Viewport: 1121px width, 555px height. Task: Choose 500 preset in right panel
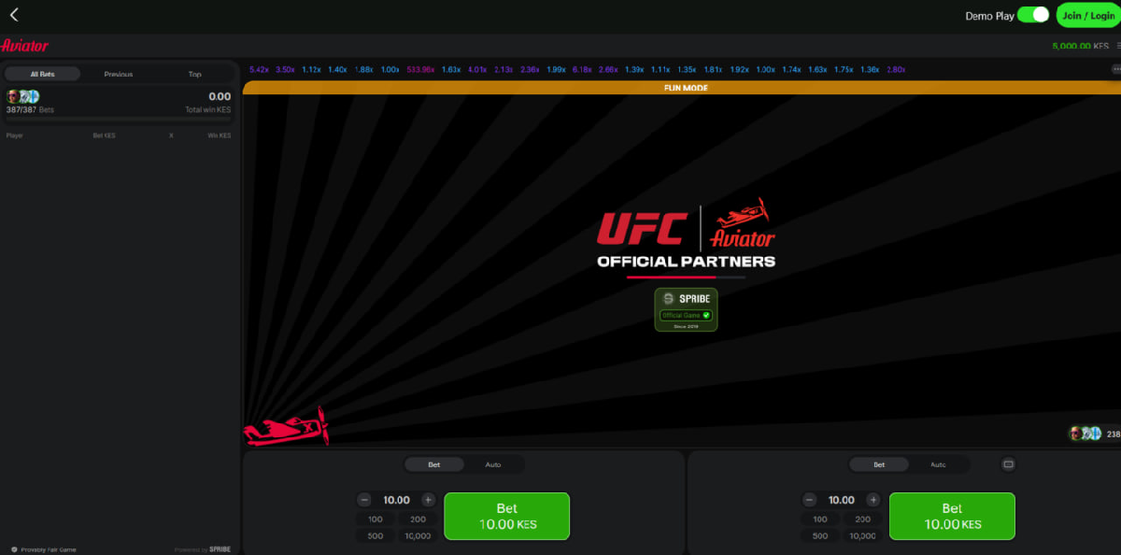click(819, 536)
